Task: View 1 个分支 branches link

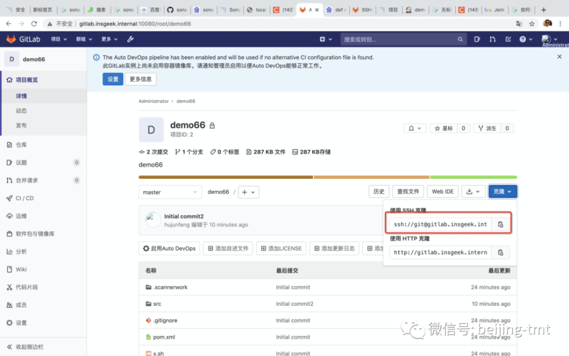Action: 189,152
